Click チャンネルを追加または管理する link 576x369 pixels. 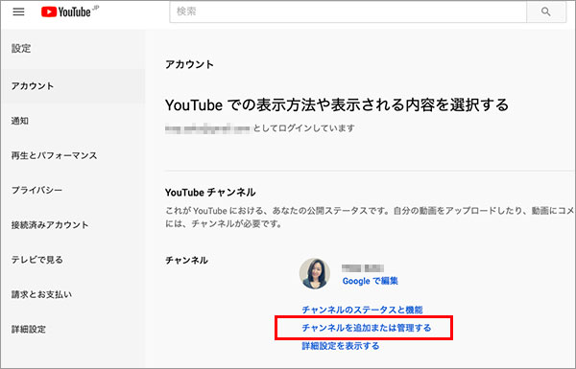click(x=367, y=328)
